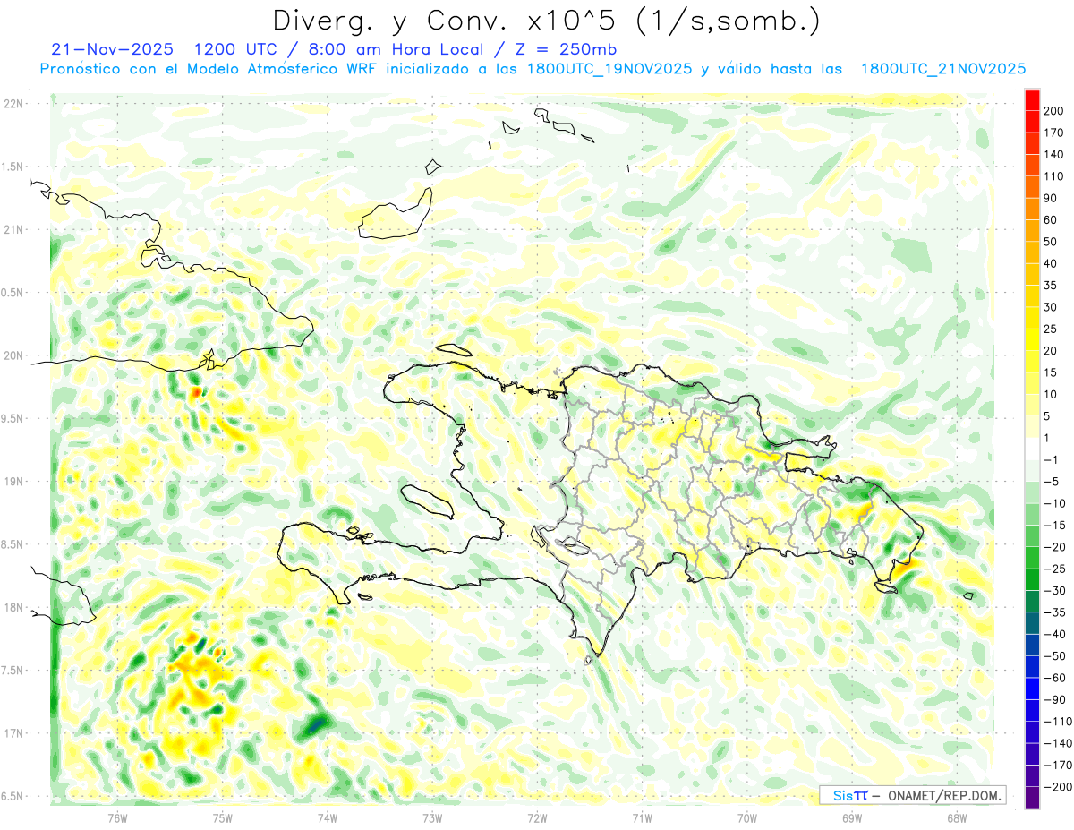Image resolution: width=1074 pixels, height=830 pixels.
Task: Click the '90' color bar value
Action: click(x=1051, y=198)
